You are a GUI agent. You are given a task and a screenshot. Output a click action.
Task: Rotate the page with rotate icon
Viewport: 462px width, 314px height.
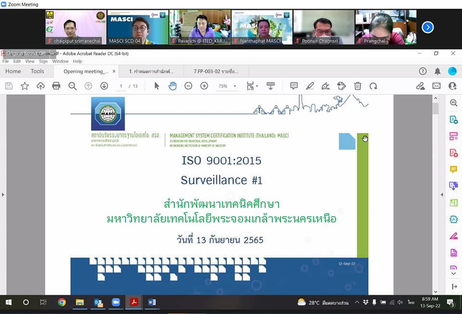pyautogui.click(x=373, y=86)
